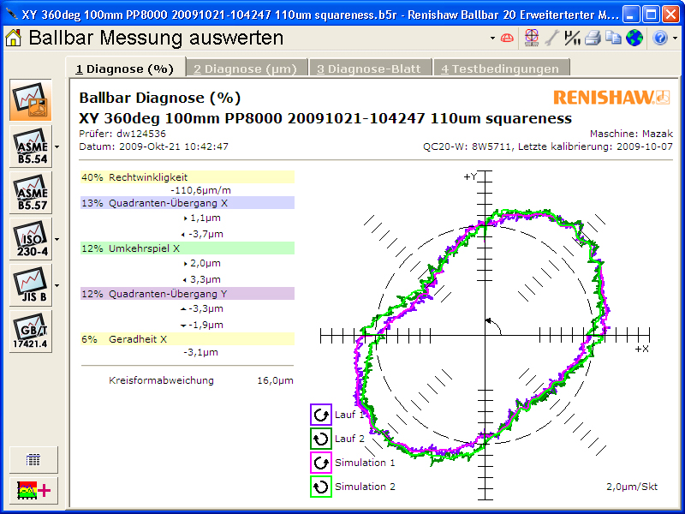Select the ASME B5.54 analysis button
Image resolution: width=685 pixels, height=514 pixels.
tap(31, 146)
